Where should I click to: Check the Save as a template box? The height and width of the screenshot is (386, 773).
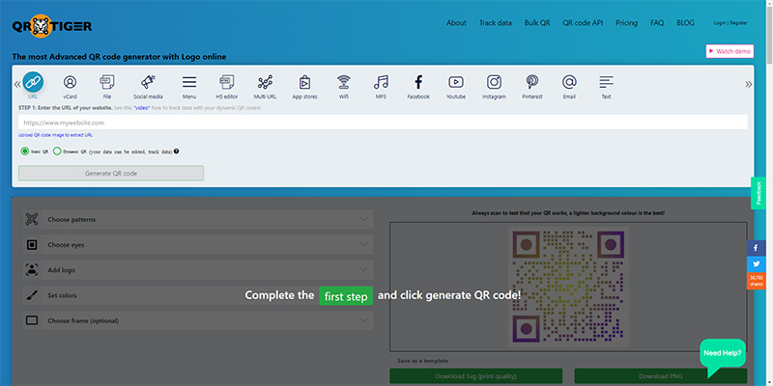tap(392, 360)
